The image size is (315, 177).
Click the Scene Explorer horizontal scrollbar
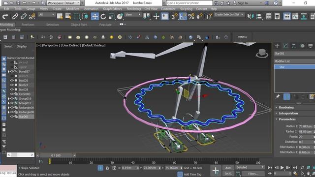(x=20, y=155)
